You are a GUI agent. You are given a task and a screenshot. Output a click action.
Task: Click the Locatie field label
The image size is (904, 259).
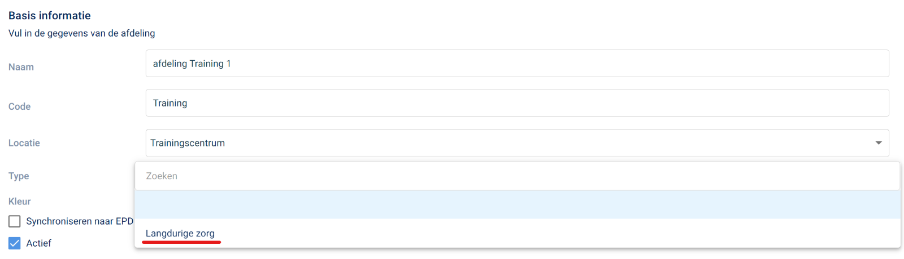[24, 143]
